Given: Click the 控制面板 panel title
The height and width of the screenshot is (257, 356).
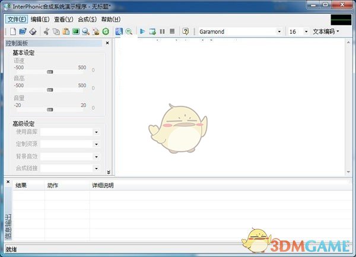Looking at the screenshot, I should 17,43.
